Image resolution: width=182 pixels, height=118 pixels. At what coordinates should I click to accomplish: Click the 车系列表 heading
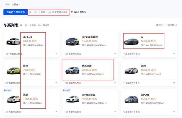[11, 25]
